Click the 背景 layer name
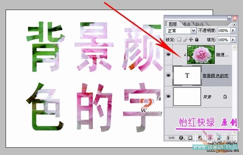This screenshot has height=155, width=243. pos(207,97)
